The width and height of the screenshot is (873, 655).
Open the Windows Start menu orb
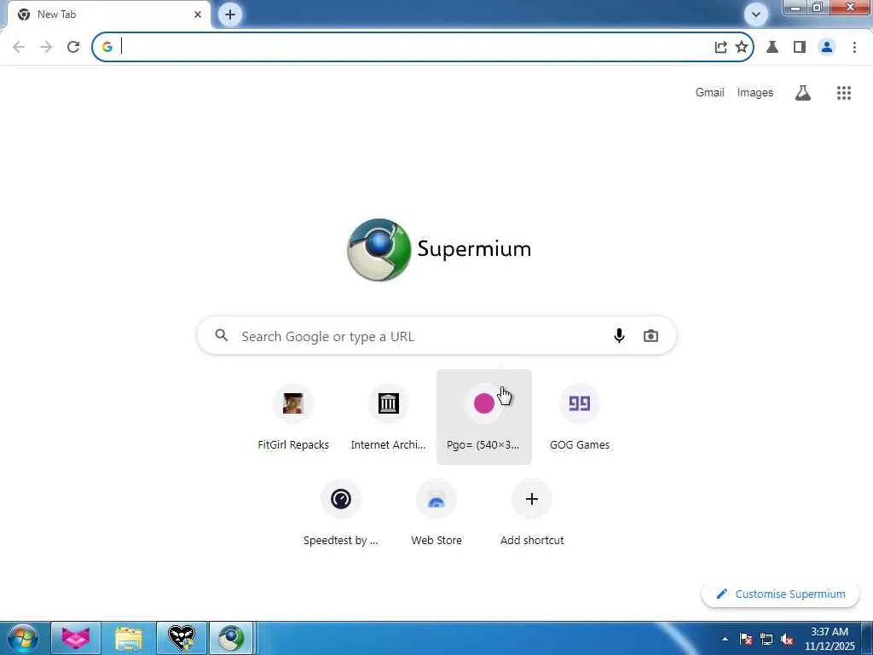[x=23, y=638]
